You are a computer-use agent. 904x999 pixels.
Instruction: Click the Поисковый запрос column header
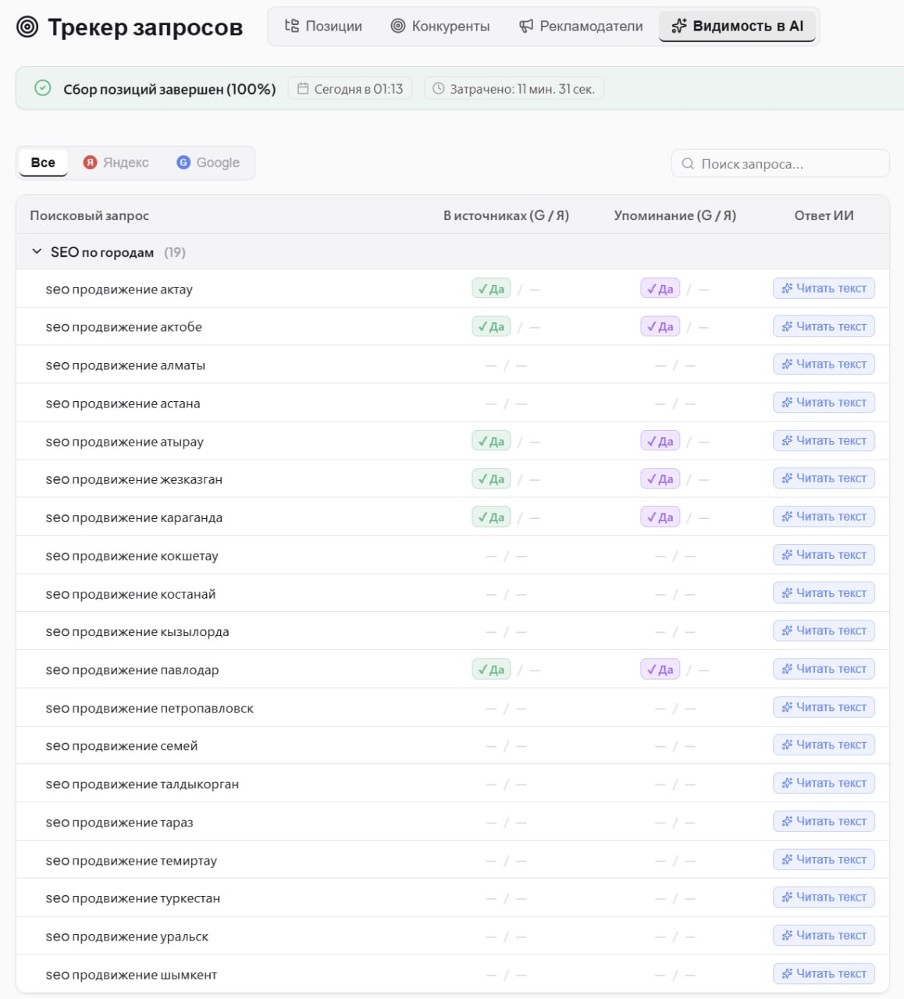point(89,215)
